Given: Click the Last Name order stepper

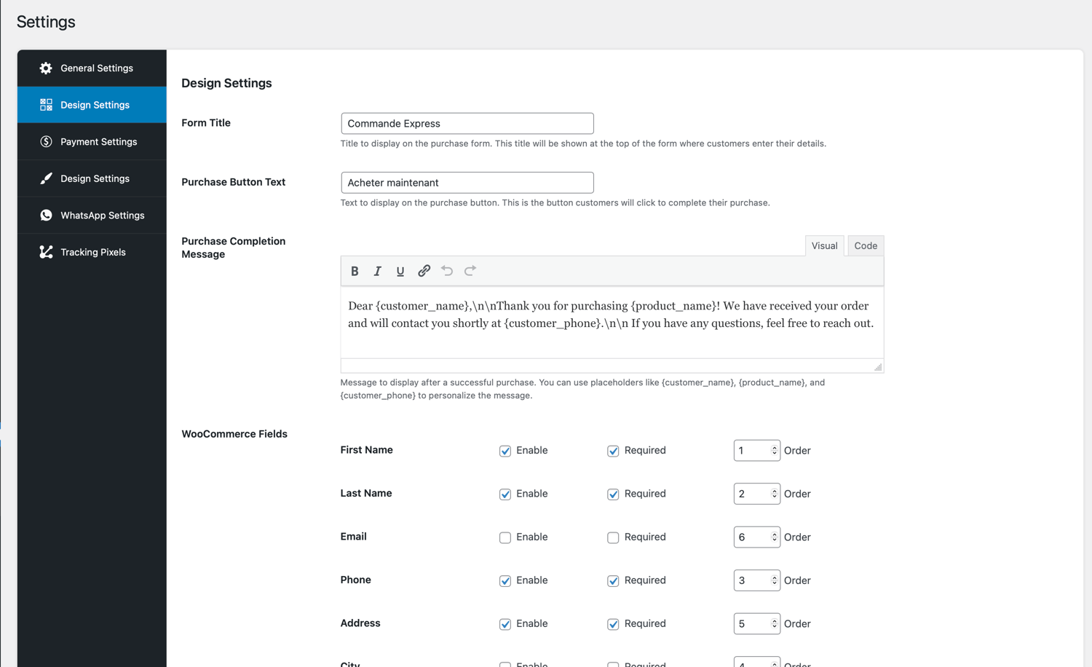Looking at the screenshot, I should [x=774, y=494].
